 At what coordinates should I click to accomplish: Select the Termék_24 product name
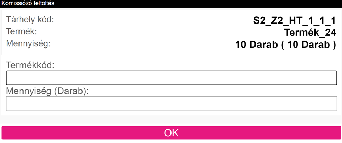[310, 33]
